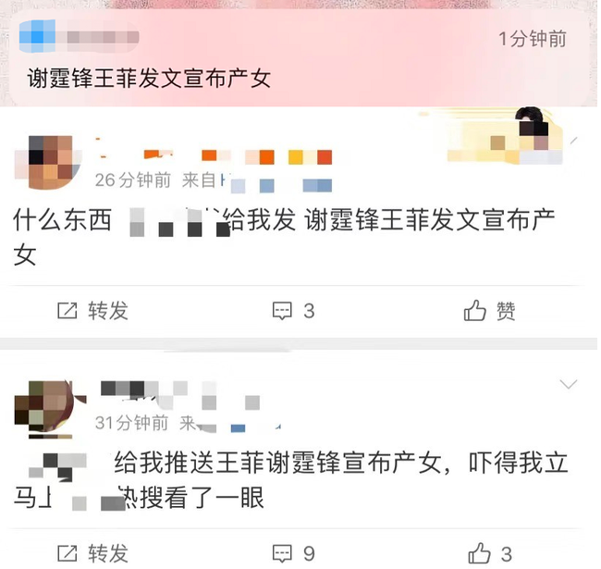Screen dimensions: 601x569
Task: Tap first post's source link after 来自
Action: (276, 183)
